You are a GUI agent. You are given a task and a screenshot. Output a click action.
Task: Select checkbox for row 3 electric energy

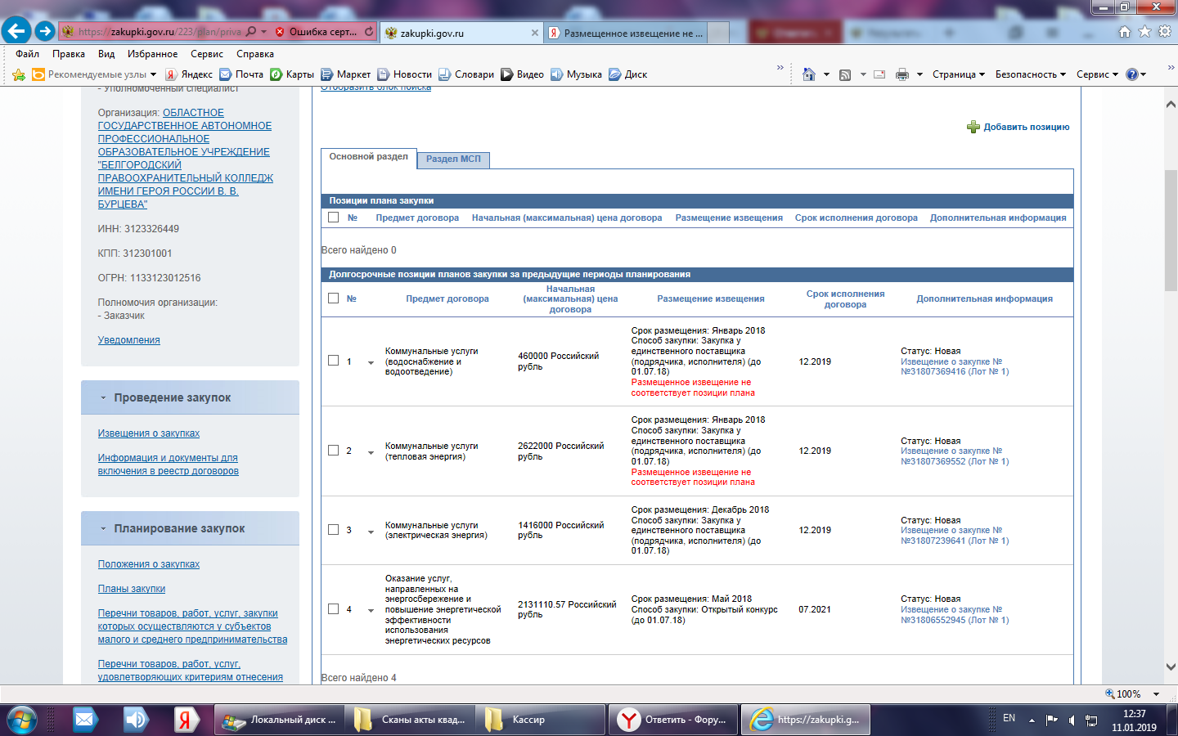pos(333,530)
